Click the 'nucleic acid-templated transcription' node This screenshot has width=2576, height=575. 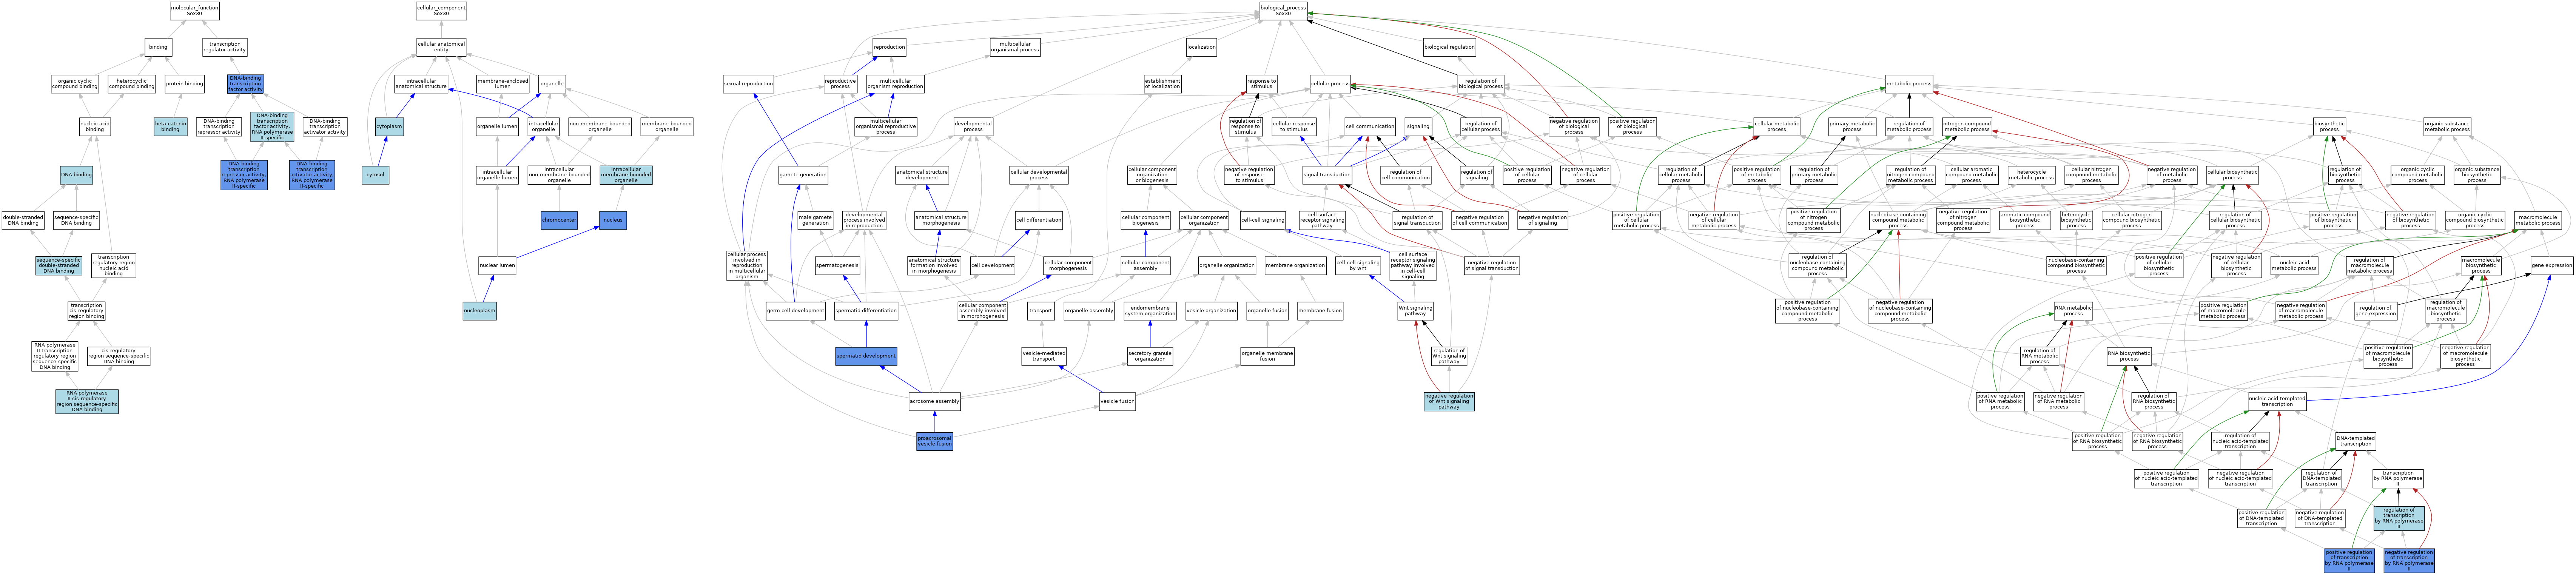[2277, 401]
